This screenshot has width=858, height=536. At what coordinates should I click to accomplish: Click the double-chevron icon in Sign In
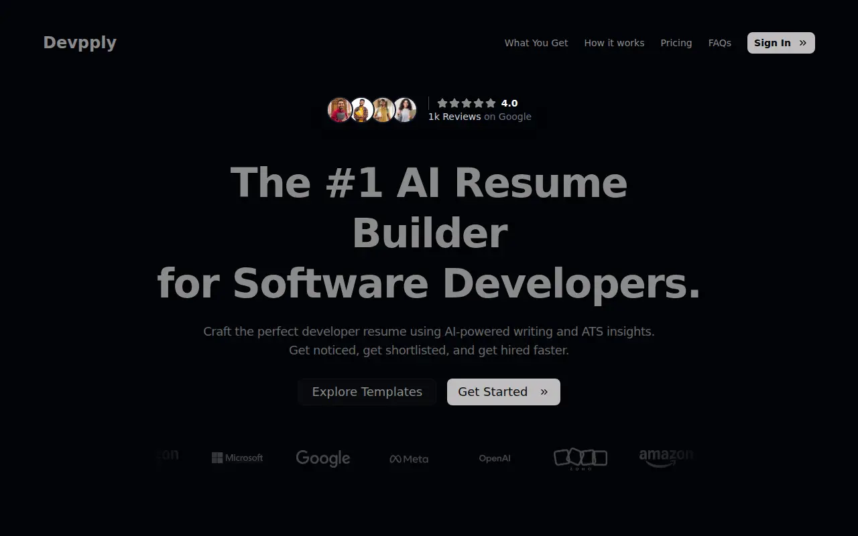click(803, 43)
